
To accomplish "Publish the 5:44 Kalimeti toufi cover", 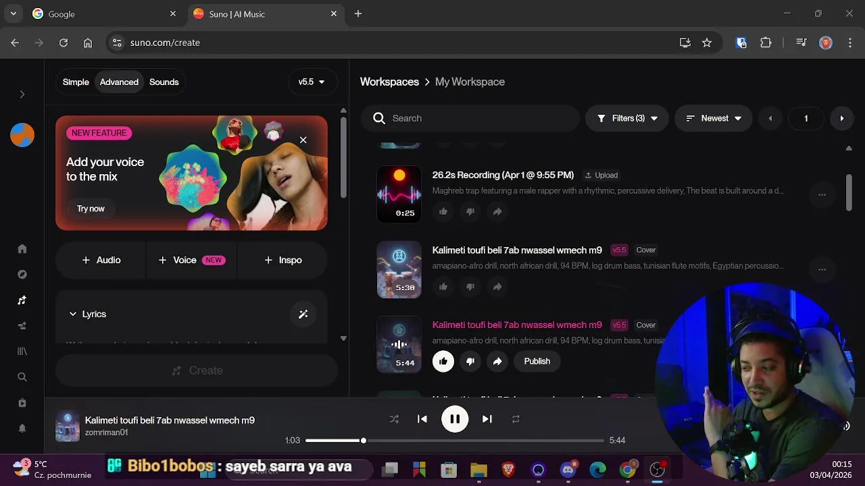I will click(537, 361).
